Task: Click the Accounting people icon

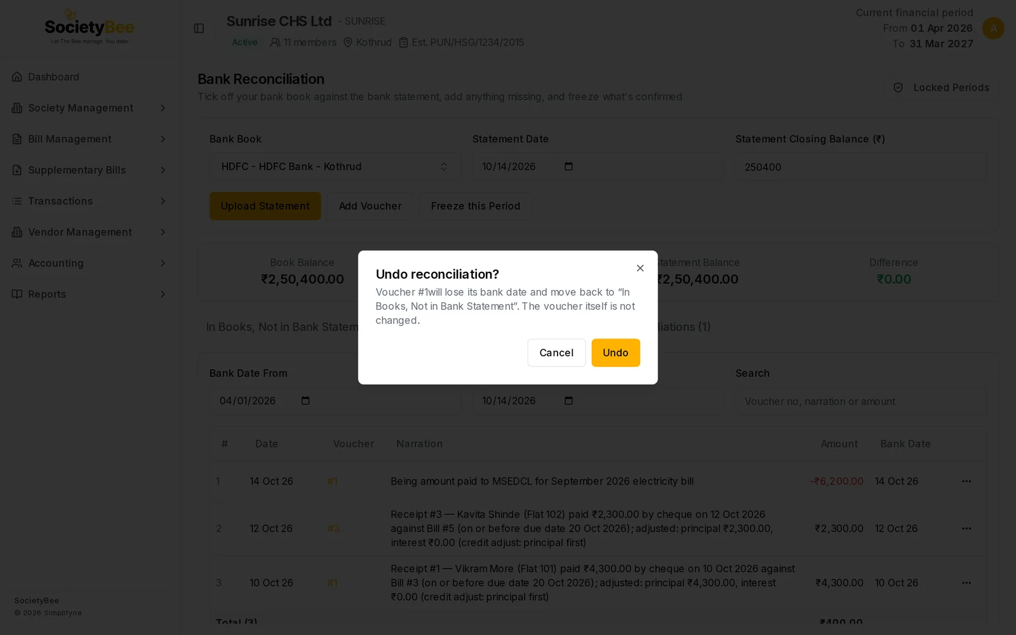Action: [17, 263]
